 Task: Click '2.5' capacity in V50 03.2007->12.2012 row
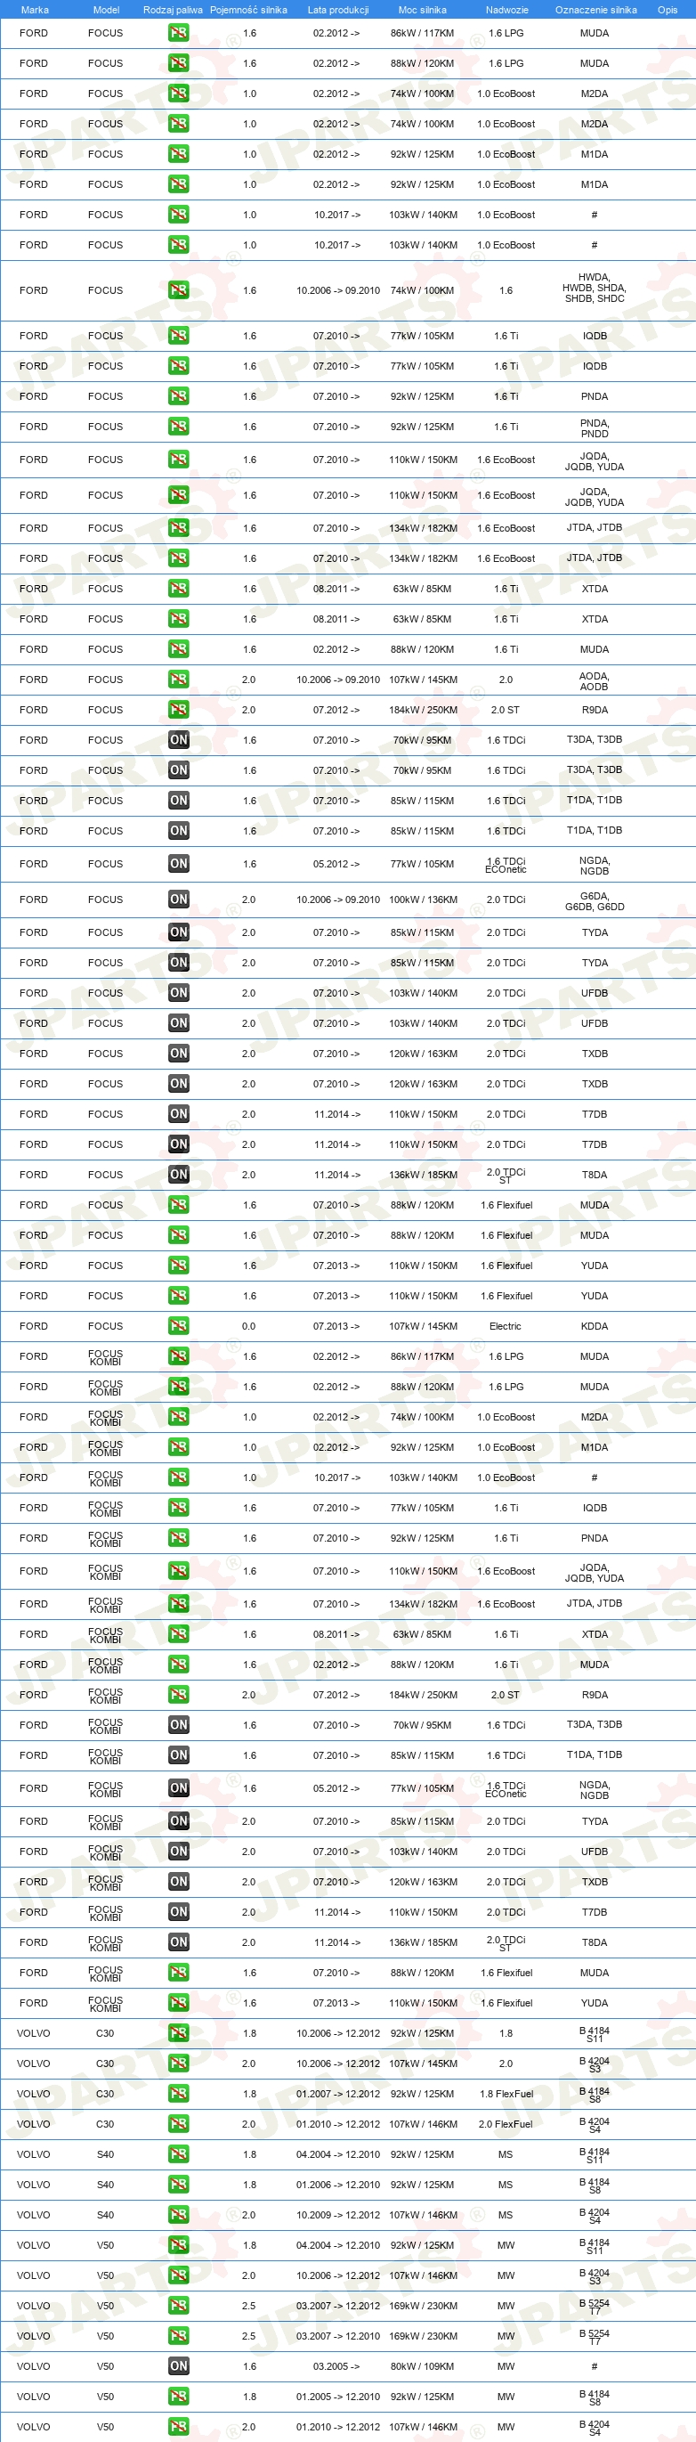(248, 2307)
